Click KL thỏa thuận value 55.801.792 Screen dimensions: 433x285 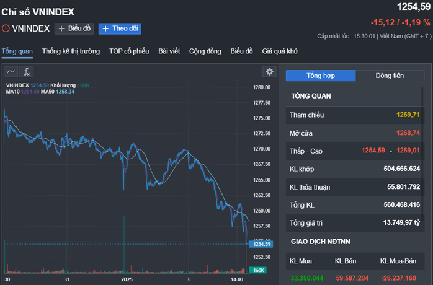click(x=403, y=186)
